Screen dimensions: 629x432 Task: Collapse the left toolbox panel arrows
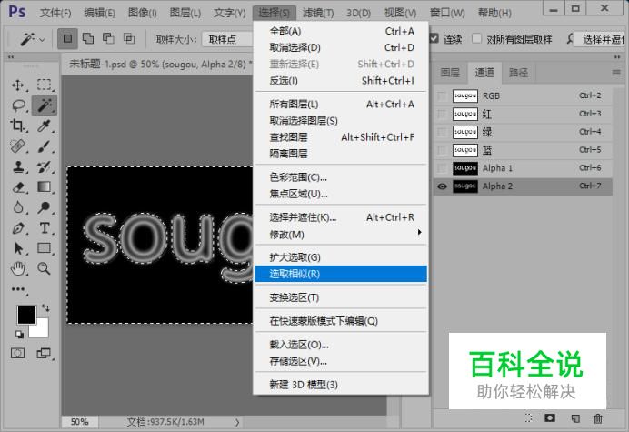coord(11,57)
